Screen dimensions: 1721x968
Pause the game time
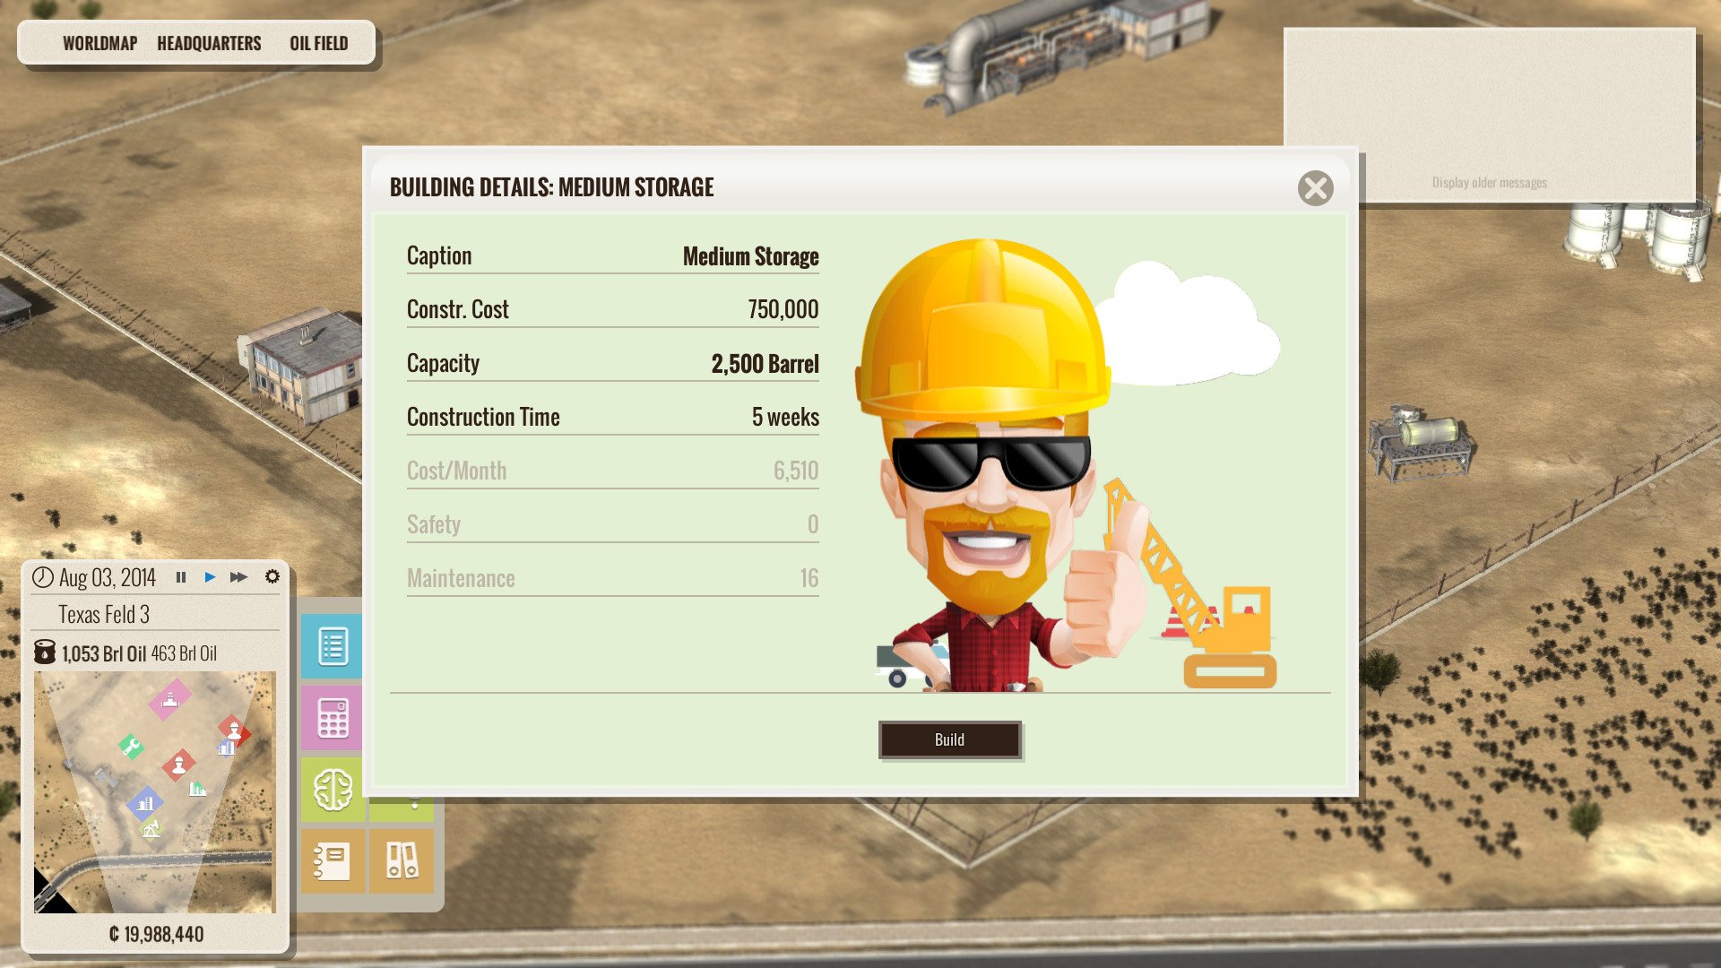click(x=181, y=577)
